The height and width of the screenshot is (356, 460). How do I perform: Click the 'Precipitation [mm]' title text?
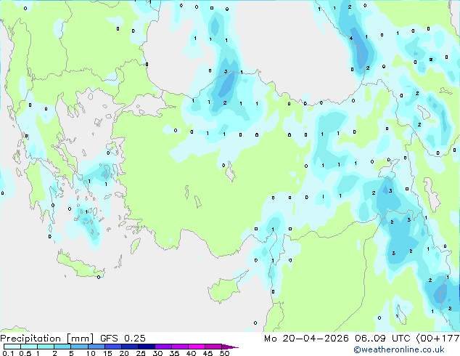click(x=47, y=339)
